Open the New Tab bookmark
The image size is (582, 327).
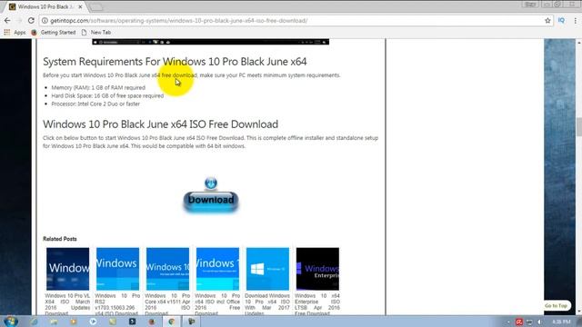tap(96, 33)
